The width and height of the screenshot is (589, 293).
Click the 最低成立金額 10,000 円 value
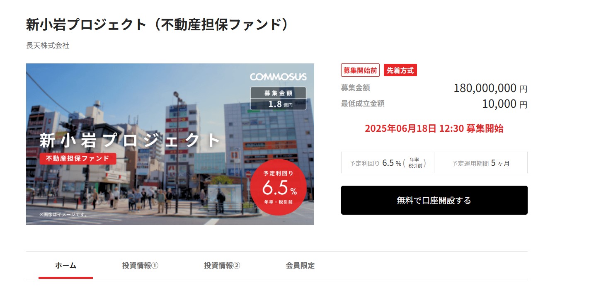point(504,104)
